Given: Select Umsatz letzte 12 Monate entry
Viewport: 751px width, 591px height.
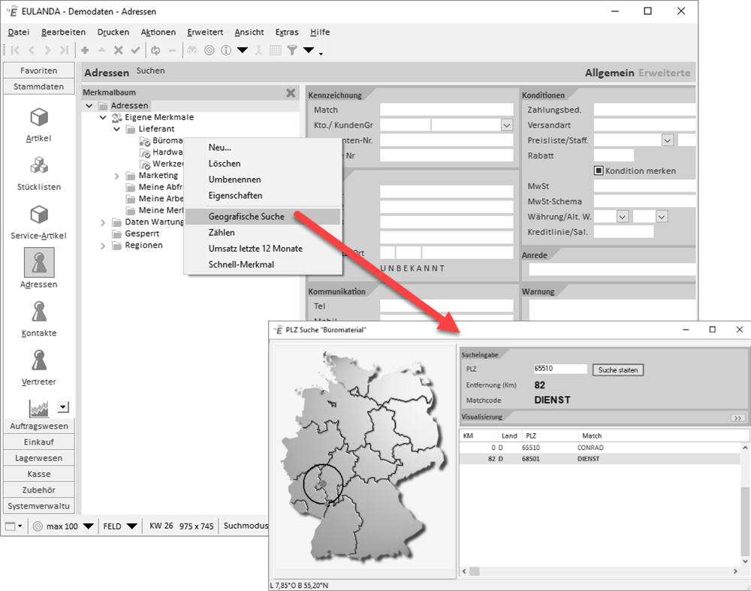Looking at the screenshot, I should point(262,249).
